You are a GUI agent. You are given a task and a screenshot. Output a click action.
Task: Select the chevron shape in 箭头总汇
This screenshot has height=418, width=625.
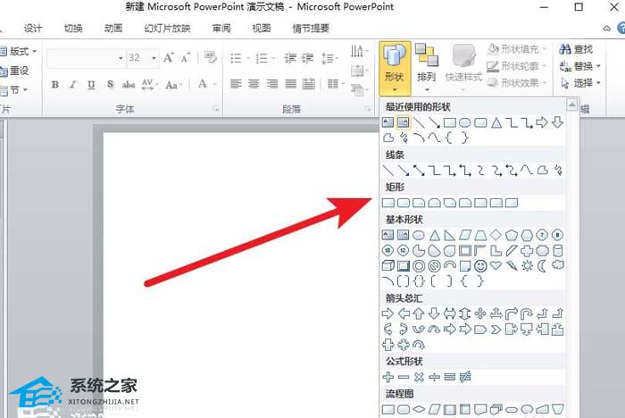click(496, 330)
